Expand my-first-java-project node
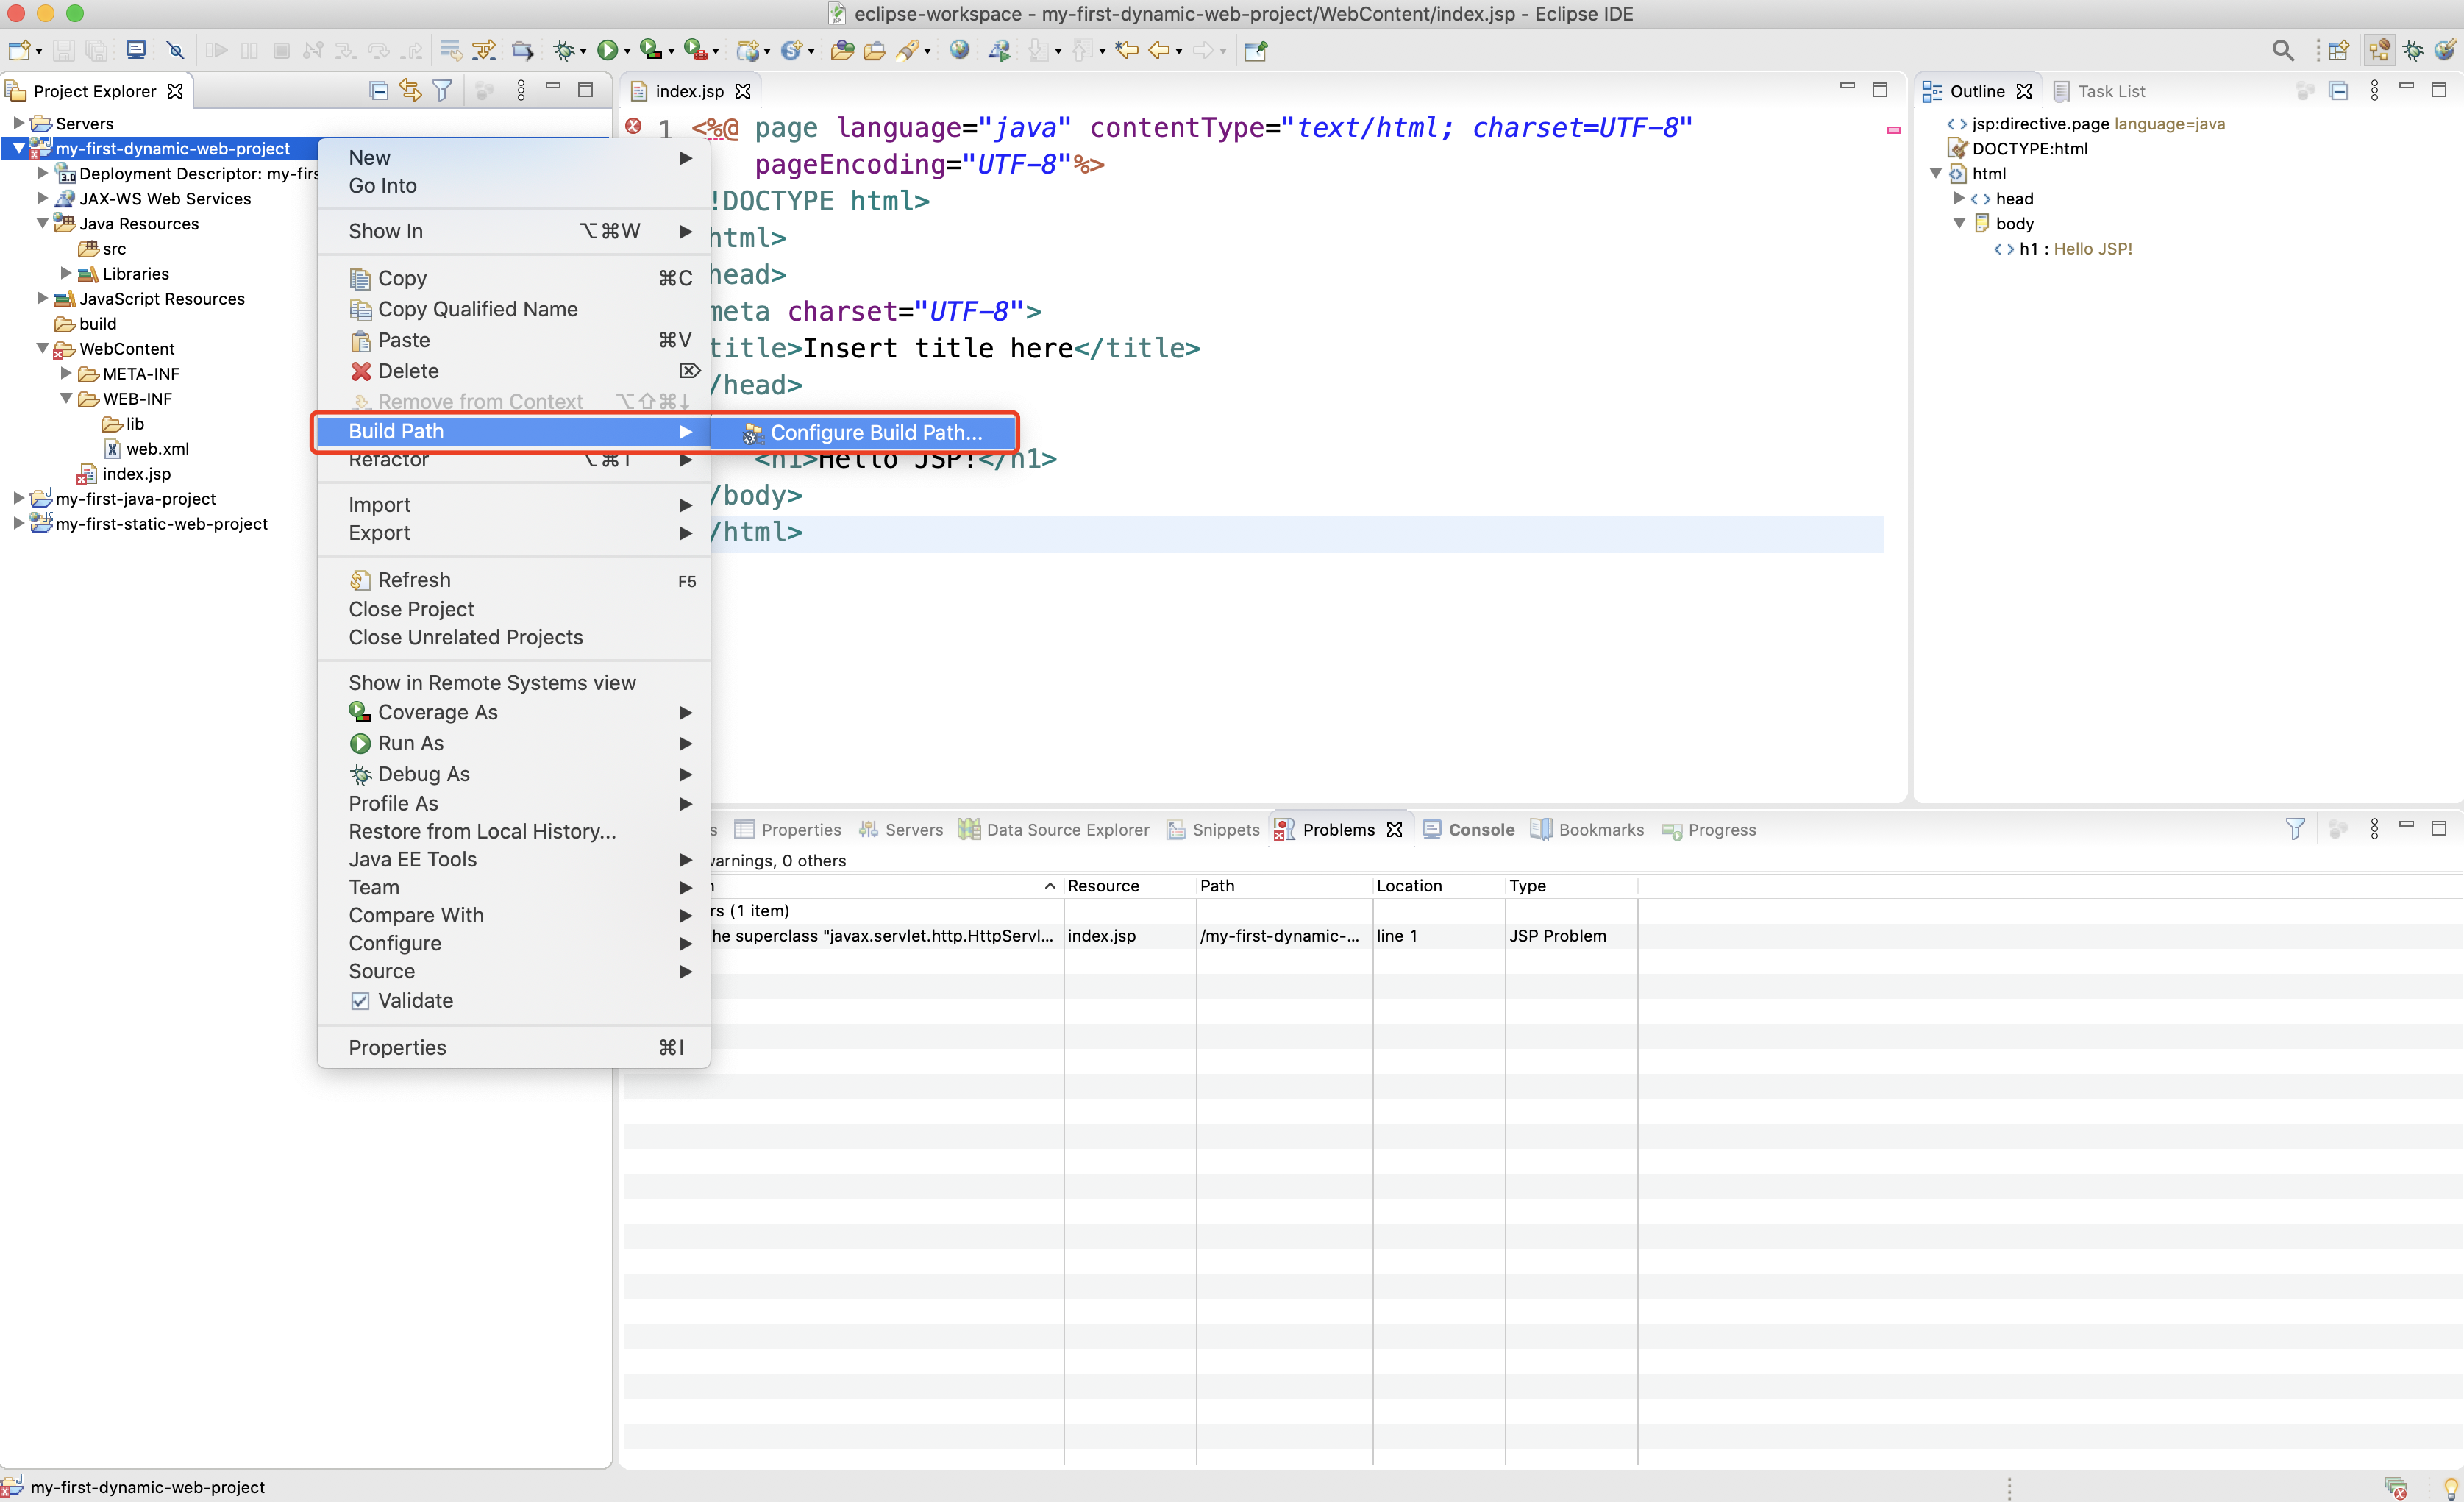Screen dimensions: 2464x1502 18,498
